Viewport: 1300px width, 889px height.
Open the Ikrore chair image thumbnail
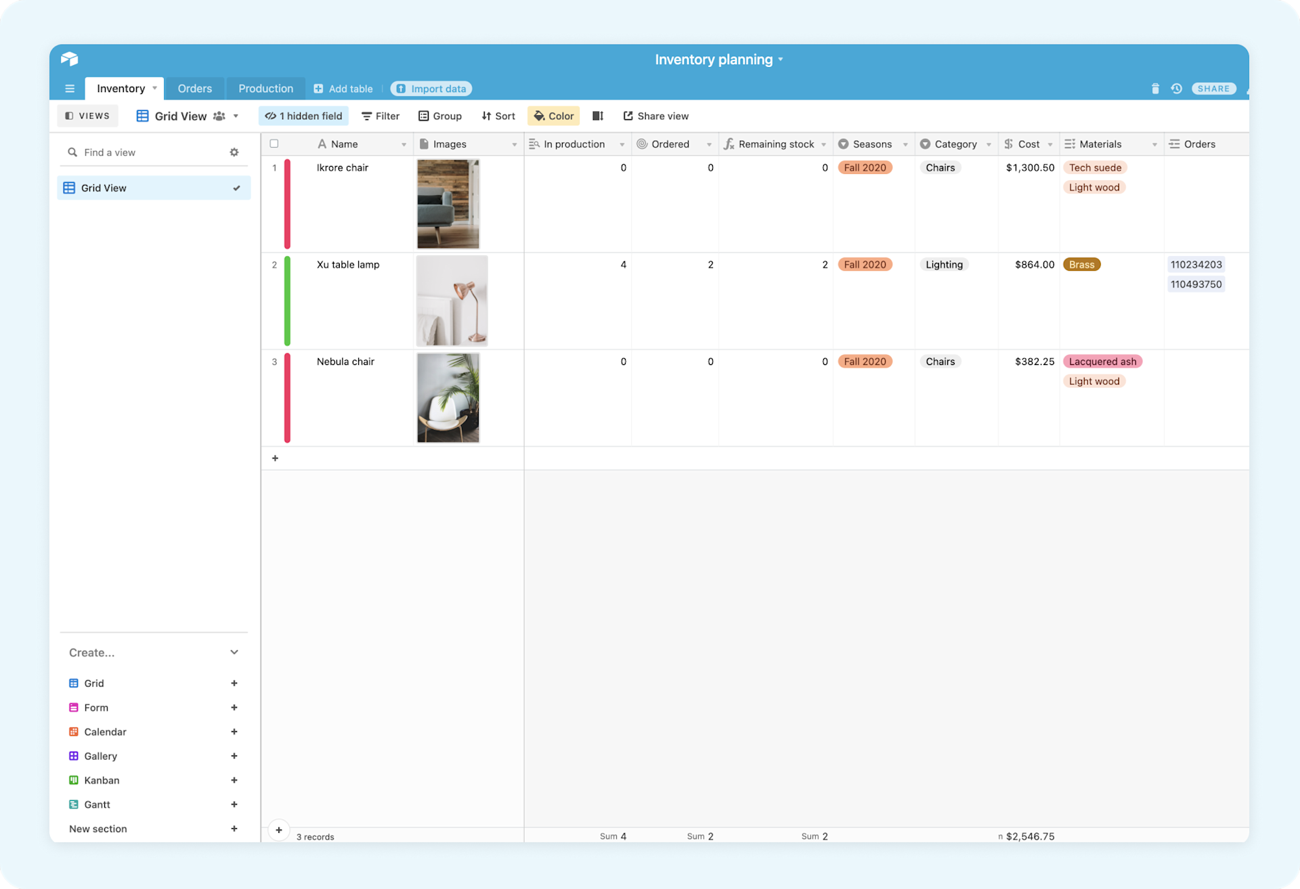click(448, 203)
